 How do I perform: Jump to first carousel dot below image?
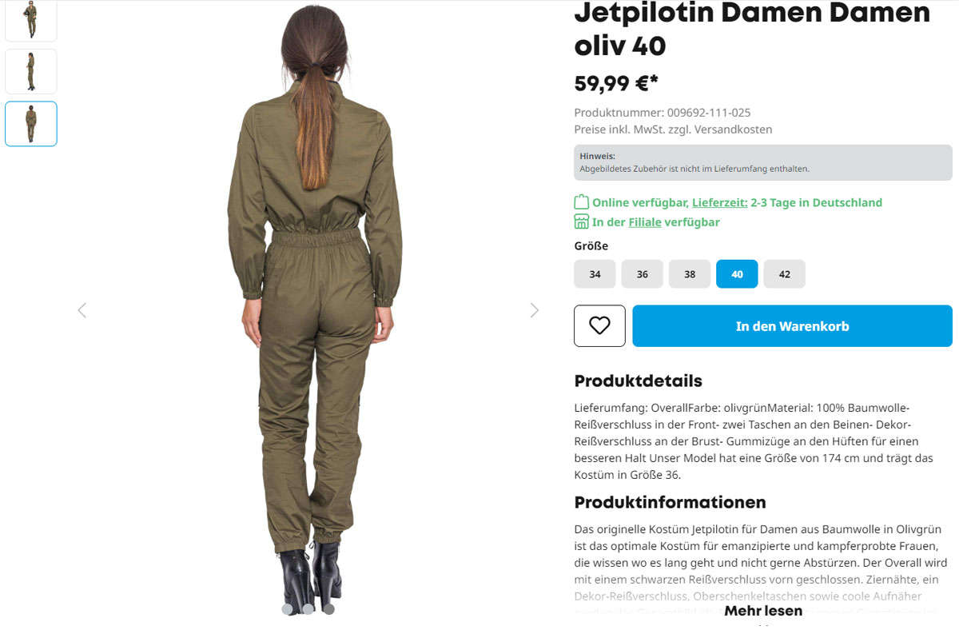pos(288,608)
